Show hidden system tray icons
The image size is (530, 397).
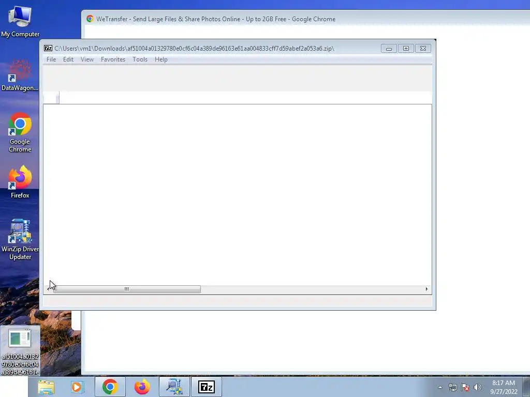pyautogui.click(x=440, y=387)
